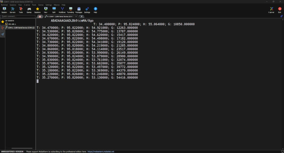This screenshot has height=153, width=284.
Task: Launch MultiExec mode from the toolbar
Action: click(x=62, y=10)
